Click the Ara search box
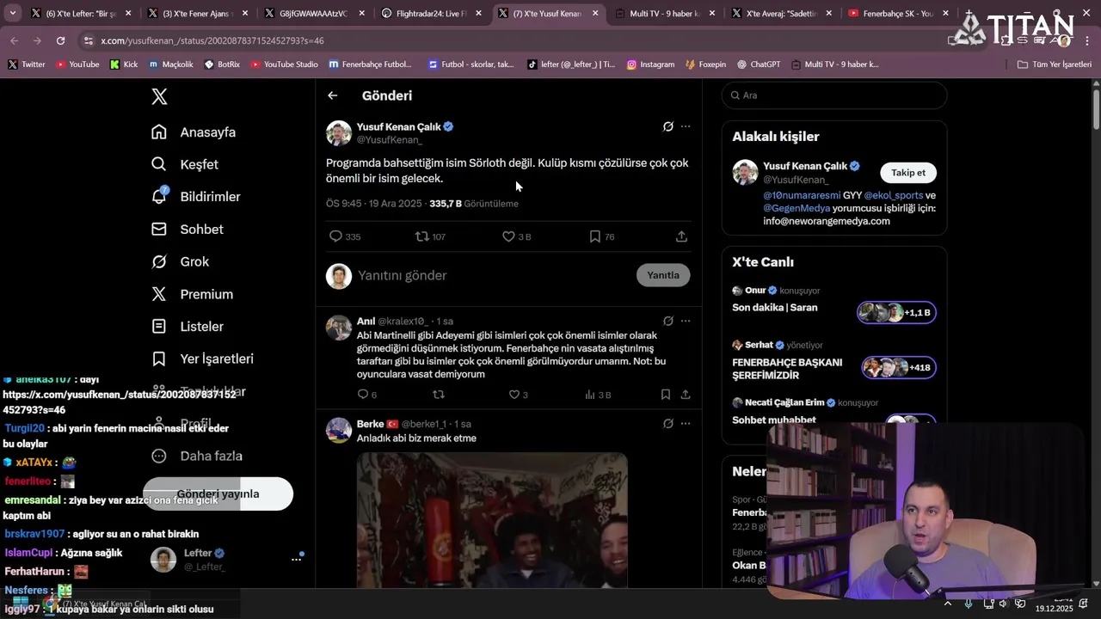 pyautogui.click(x=834, y=95)
